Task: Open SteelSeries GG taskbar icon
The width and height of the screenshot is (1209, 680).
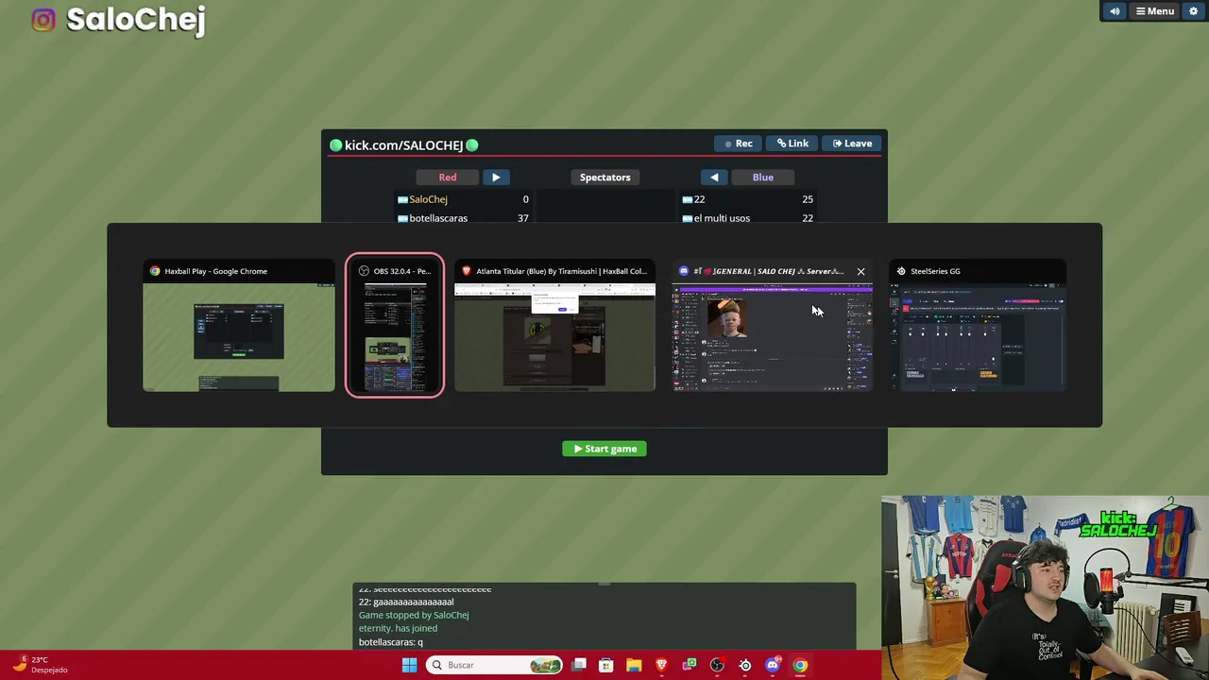Action: pyautogui.click(x=745, y=665)
